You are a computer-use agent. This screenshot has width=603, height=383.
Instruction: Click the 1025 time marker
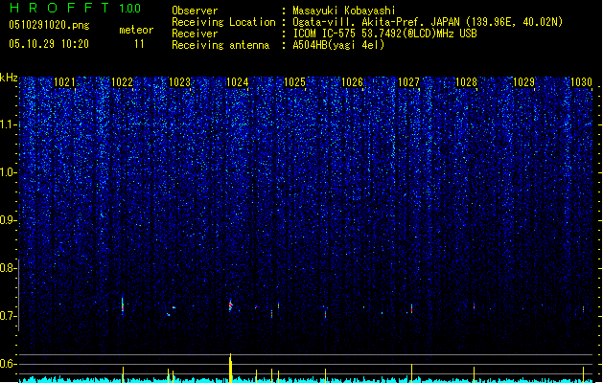tap(294, 82)
